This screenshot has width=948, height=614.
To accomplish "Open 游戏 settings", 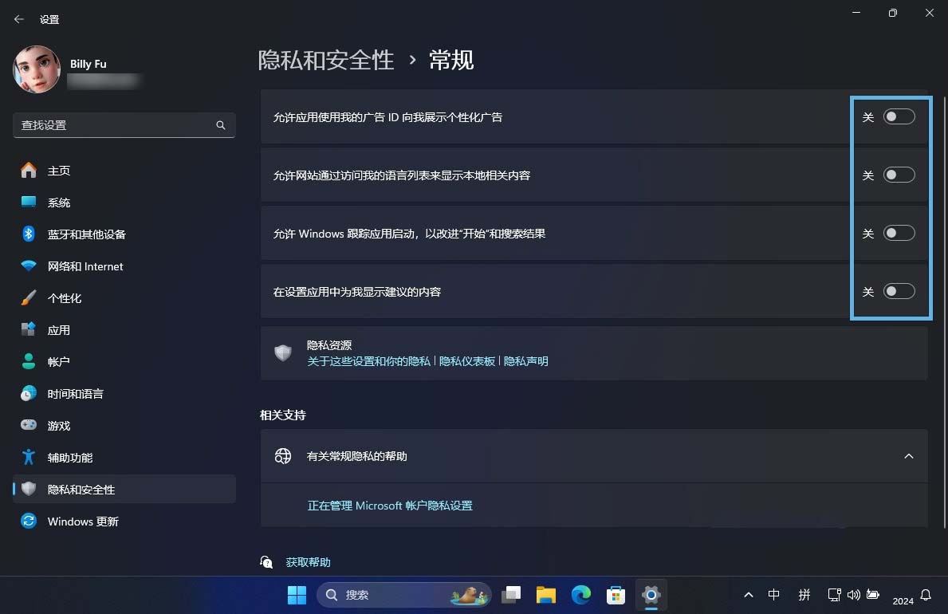I will tap(59, 425).
